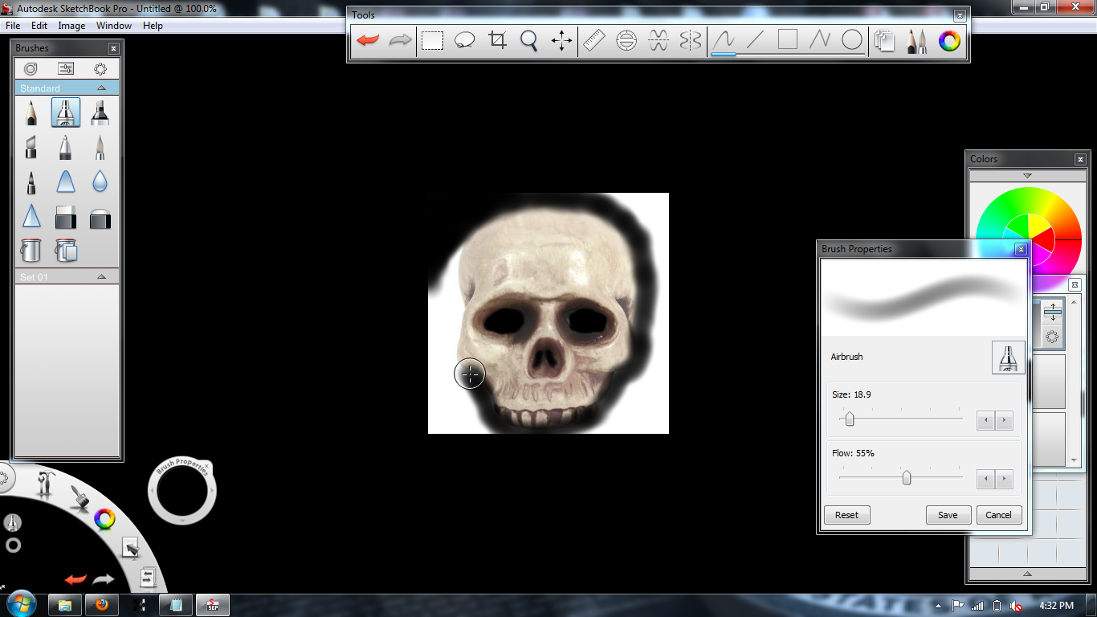Select the Pencil brush
Screen dimensions: 1097x617
(31, 112)
